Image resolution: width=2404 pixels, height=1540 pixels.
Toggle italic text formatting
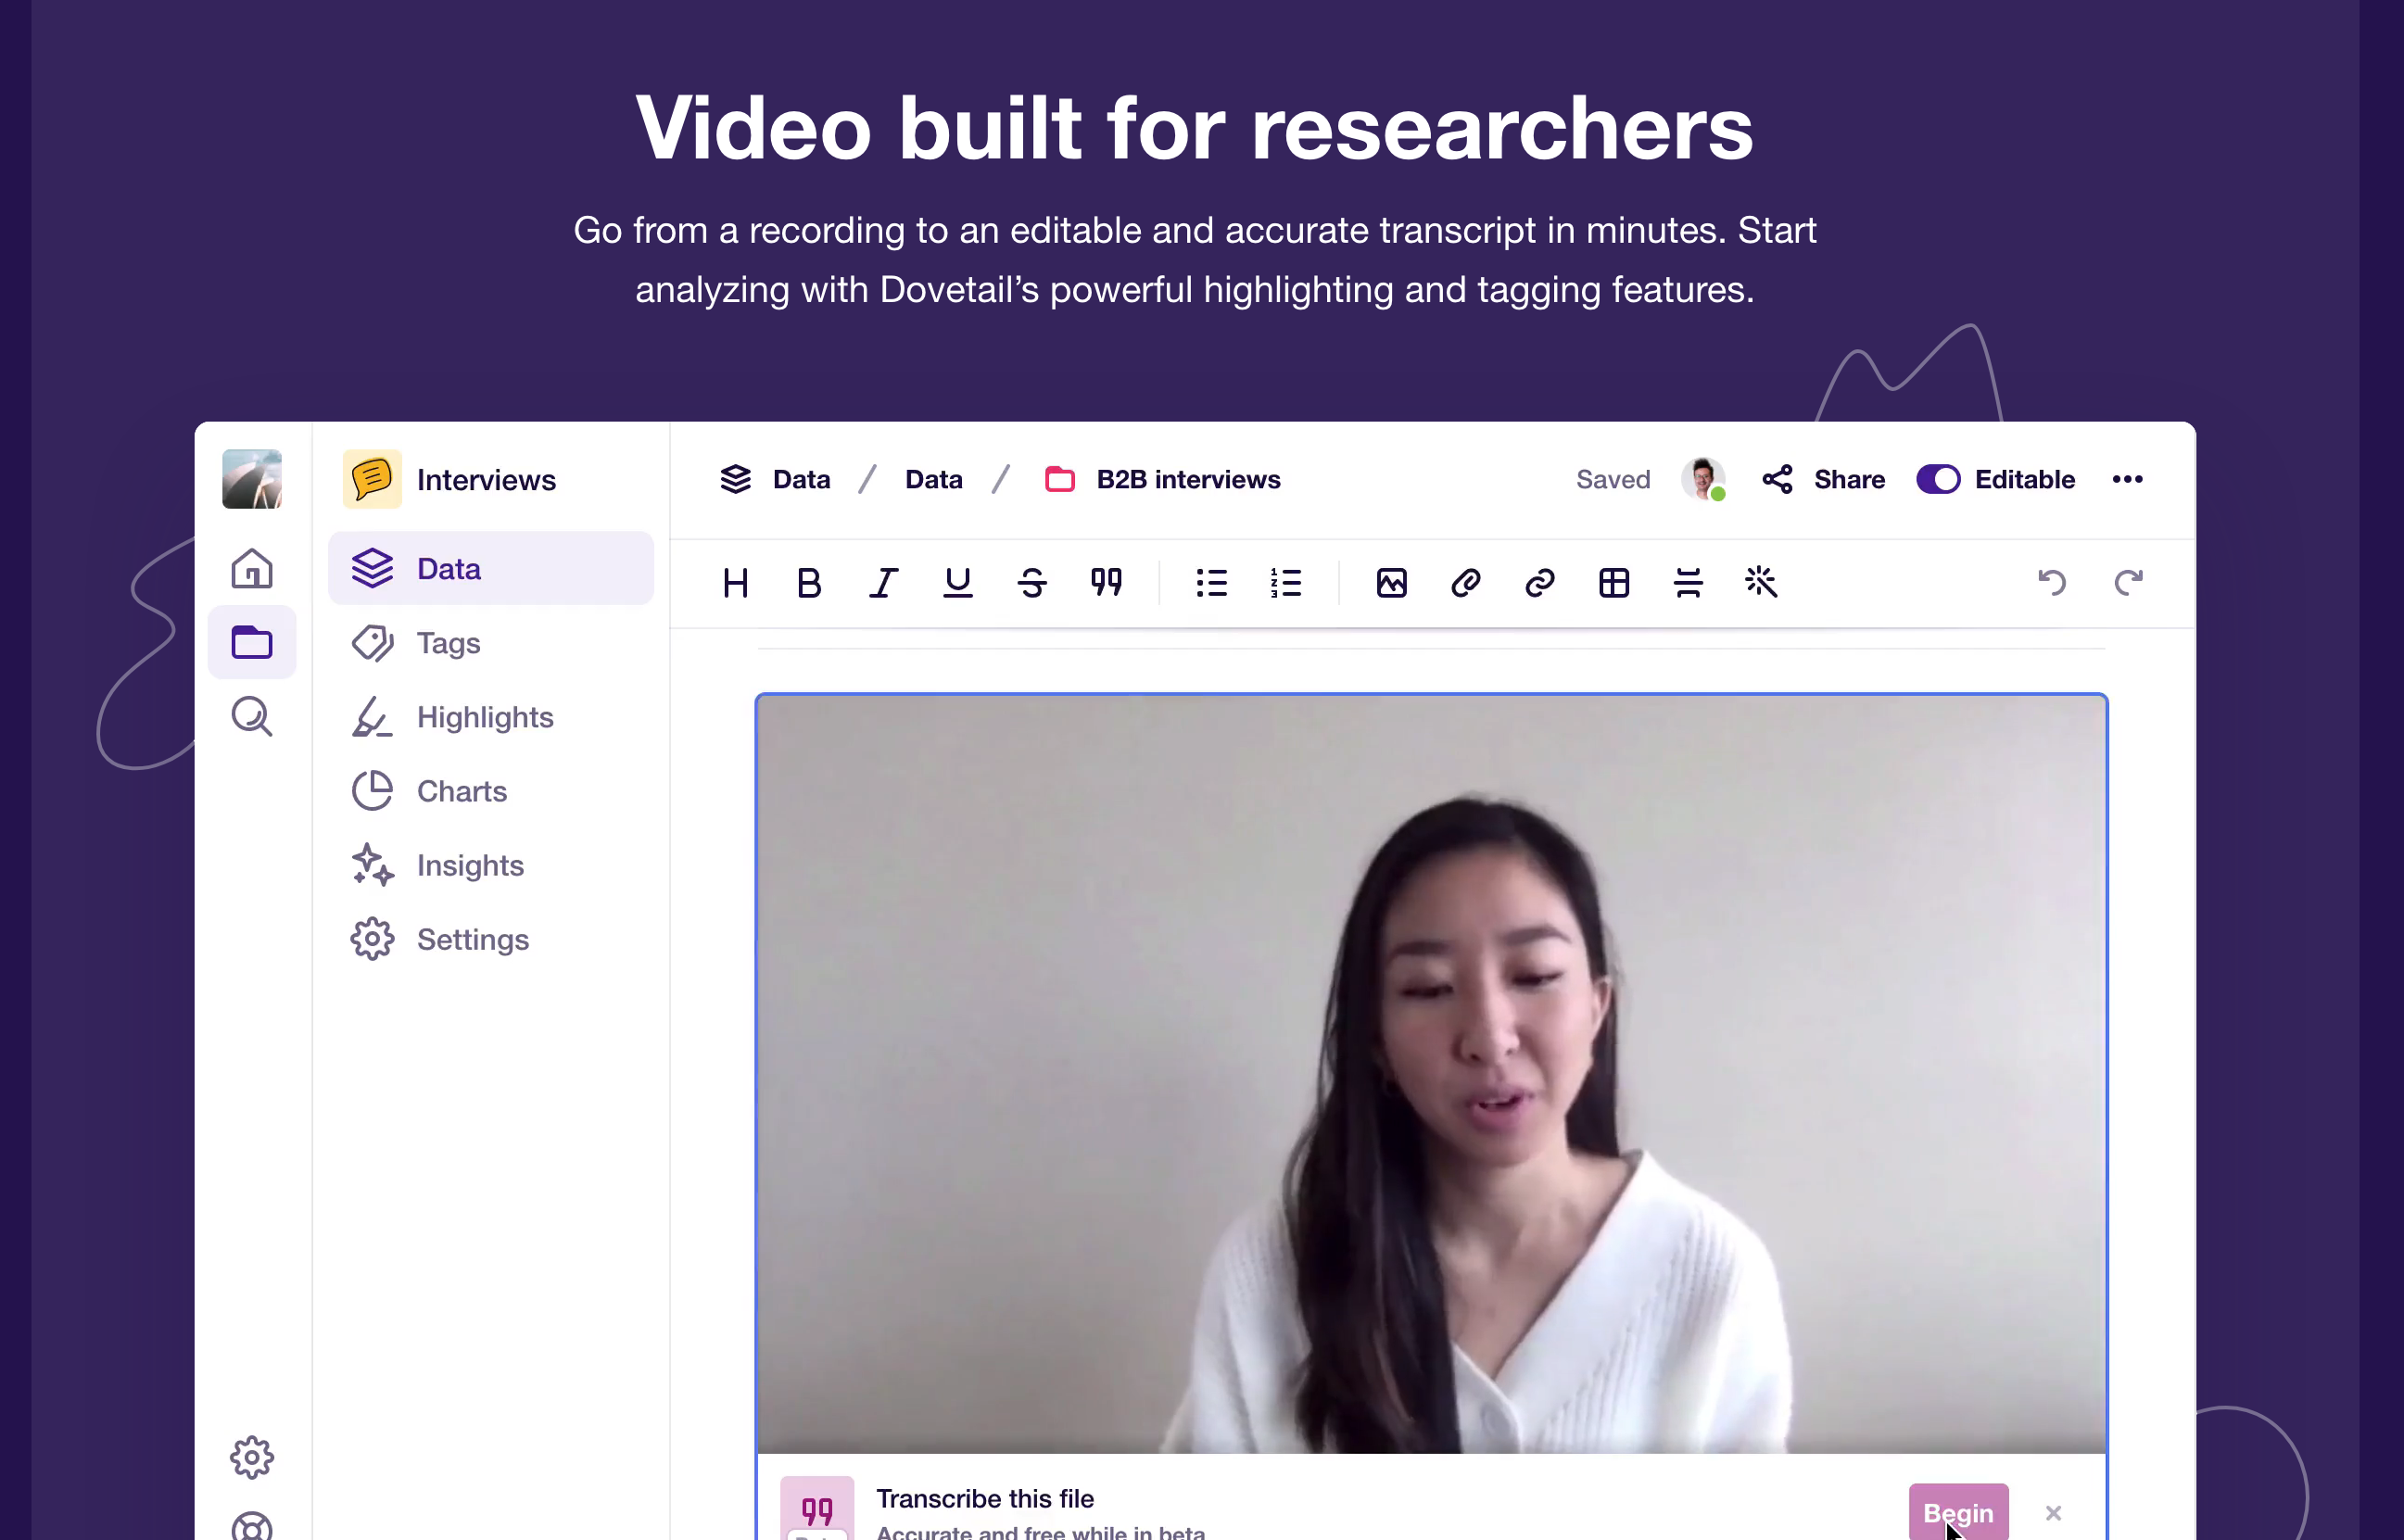tap(883, 582)
